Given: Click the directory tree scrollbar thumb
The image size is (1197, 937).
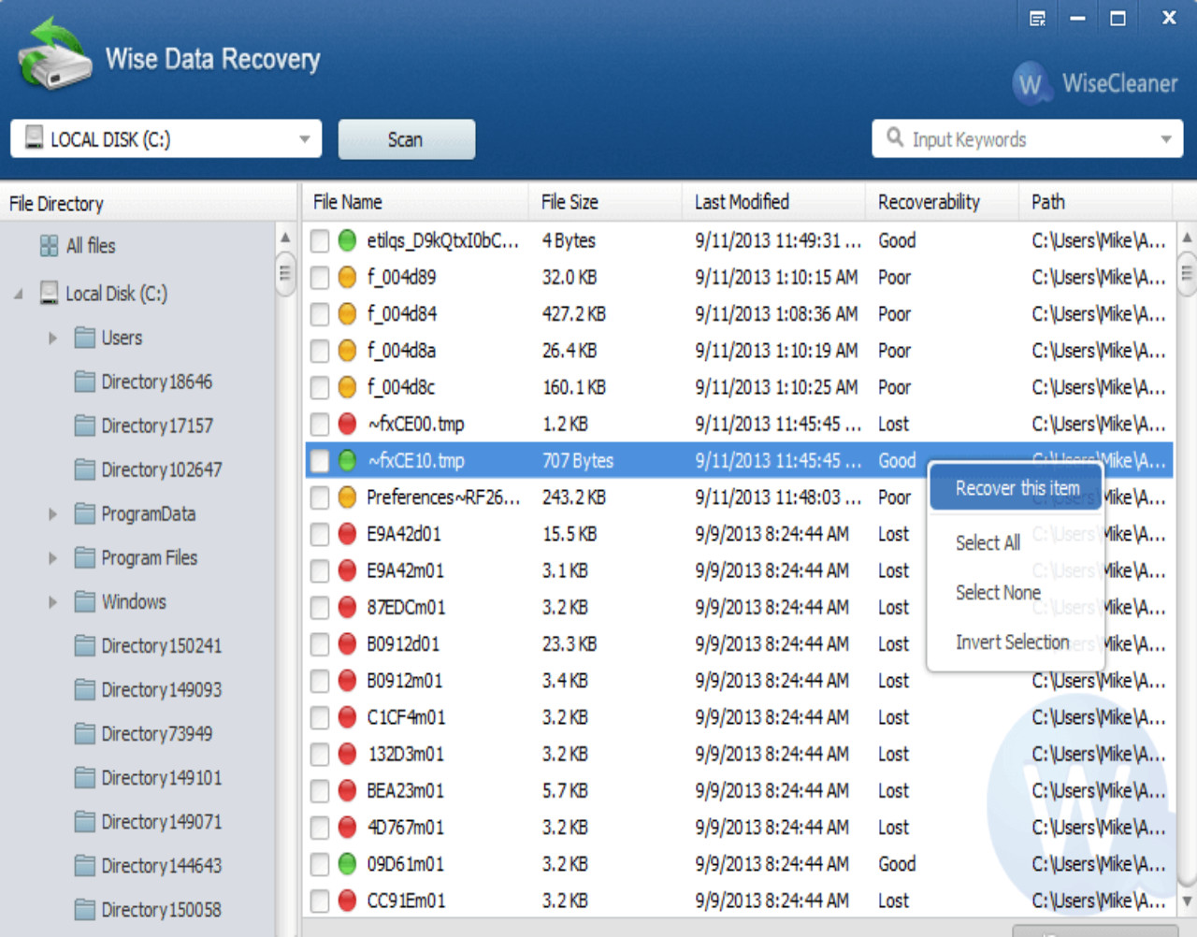Looking at the screenshot, I should click(x=285, y=274).
